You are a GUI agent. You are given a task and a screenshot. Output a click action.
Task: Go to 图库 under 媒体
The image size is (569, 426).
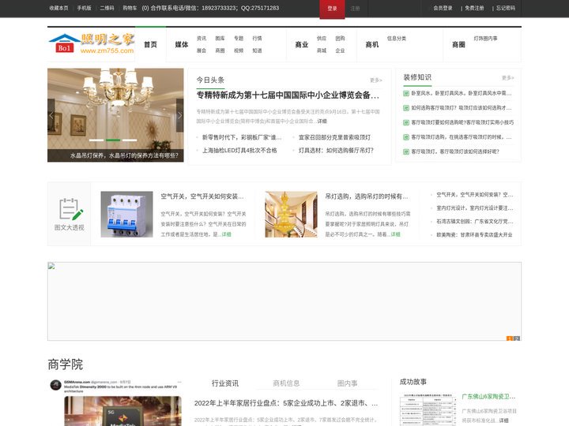[x=220, y=38]
